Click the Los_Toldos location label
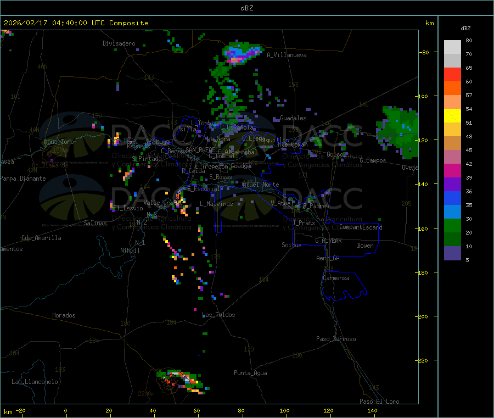The height and width of the screenshot is (418, 494). 218,315
